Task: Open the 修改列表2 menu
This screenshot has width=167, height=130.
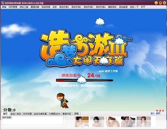Action: point(76,7)
